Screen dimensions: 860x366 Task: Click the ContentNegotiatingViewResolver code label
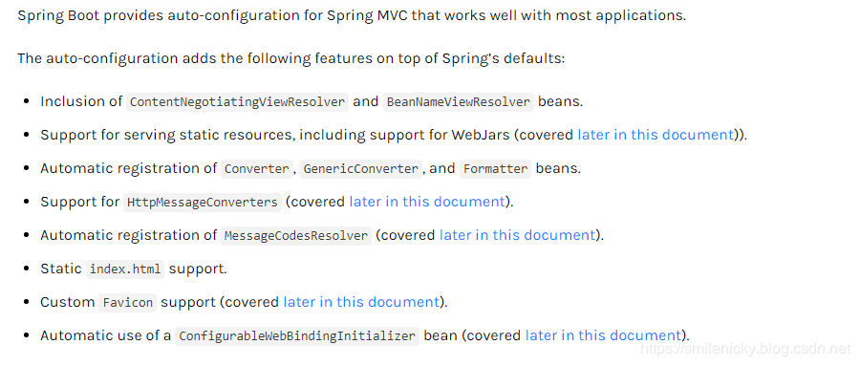click(238, 102)
